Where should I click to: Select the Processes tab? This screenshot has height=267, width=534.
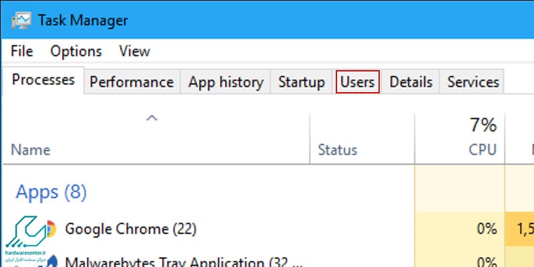click(43, 80)
